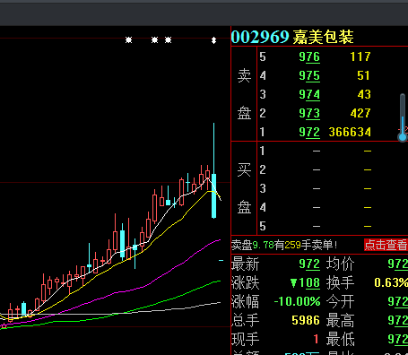Click the buy level 1 price dash
The height and width of the screenshot is (355, 408).
click(x=317, y=151)
